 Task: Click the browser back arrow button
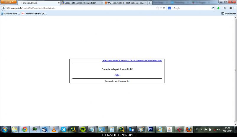tap(4, 8)
